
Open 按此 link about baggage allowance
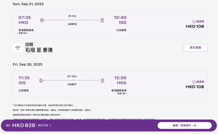click(x=88, y=110)
